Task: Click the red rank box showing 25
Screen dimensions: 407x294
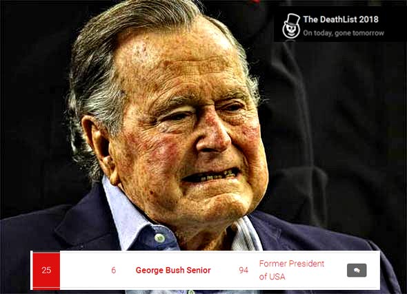Action: pyautogui.click(x=46, y=270)
